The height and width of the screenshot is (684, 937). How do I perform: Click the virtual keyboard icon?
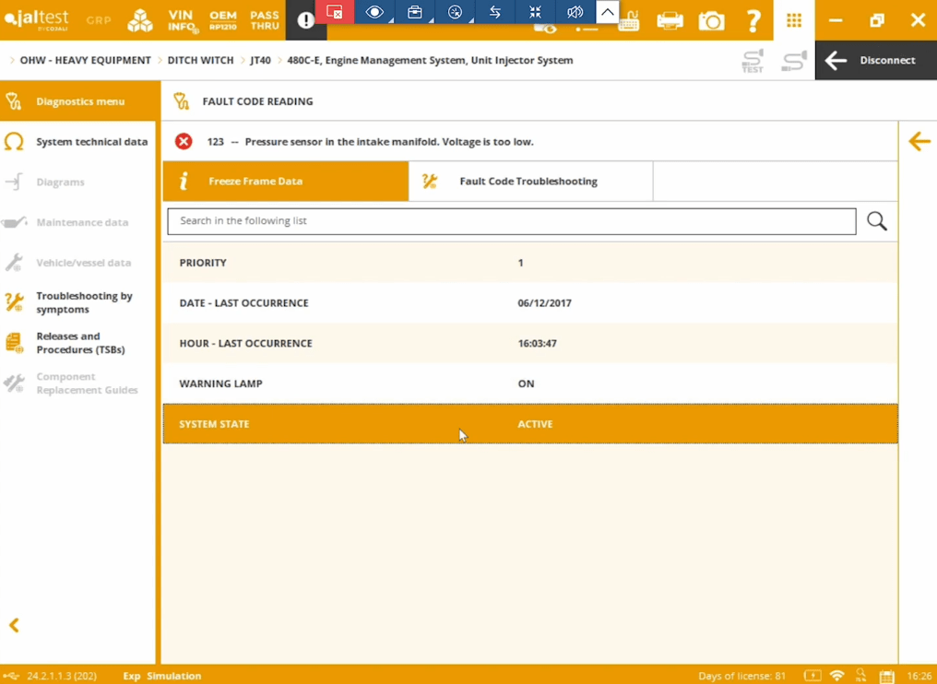point(629,20)
